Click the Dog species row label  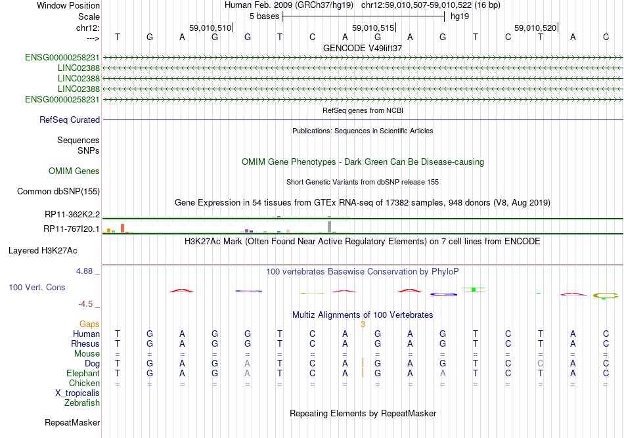92,364
